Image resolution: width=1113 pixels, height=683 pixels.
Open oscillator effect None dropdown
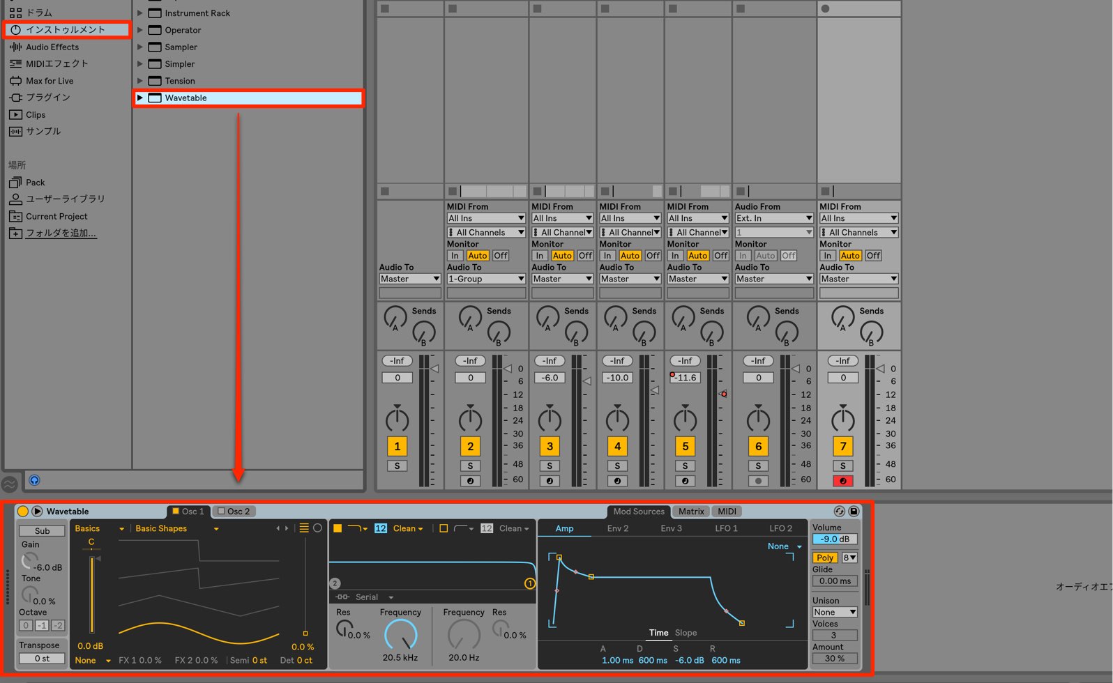pyautogui.click(x=93, y=660)
